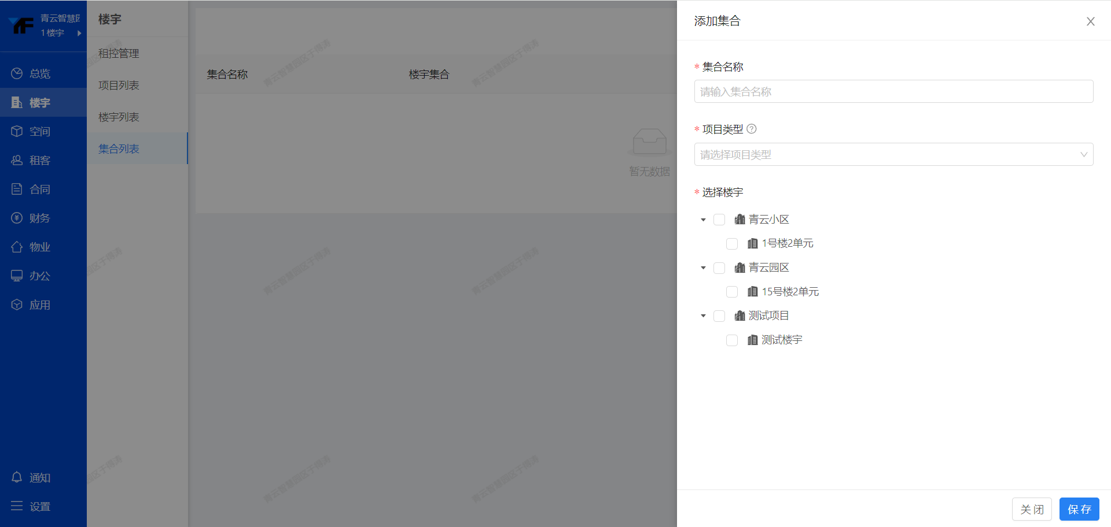
Task: Click the 通知 bell icon
Action: point(17,477)
